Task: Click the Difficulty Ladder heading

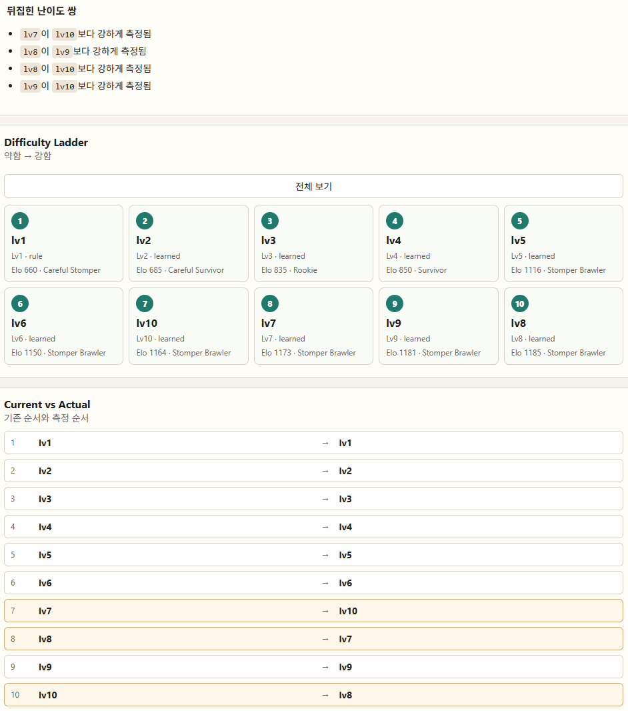Action: (46, 142)
